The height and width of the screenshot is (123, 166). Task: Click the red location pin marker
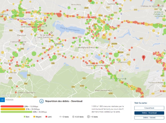(144, 58)
